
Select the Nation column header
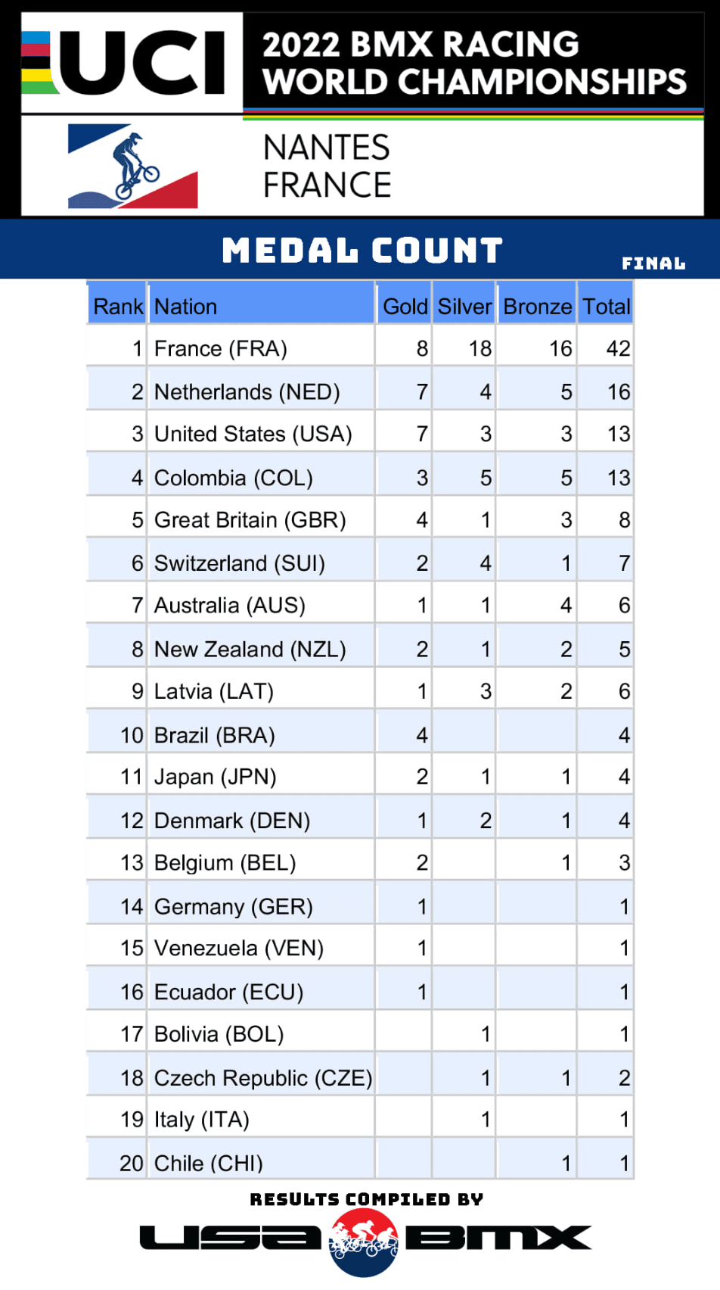point(186,307)
